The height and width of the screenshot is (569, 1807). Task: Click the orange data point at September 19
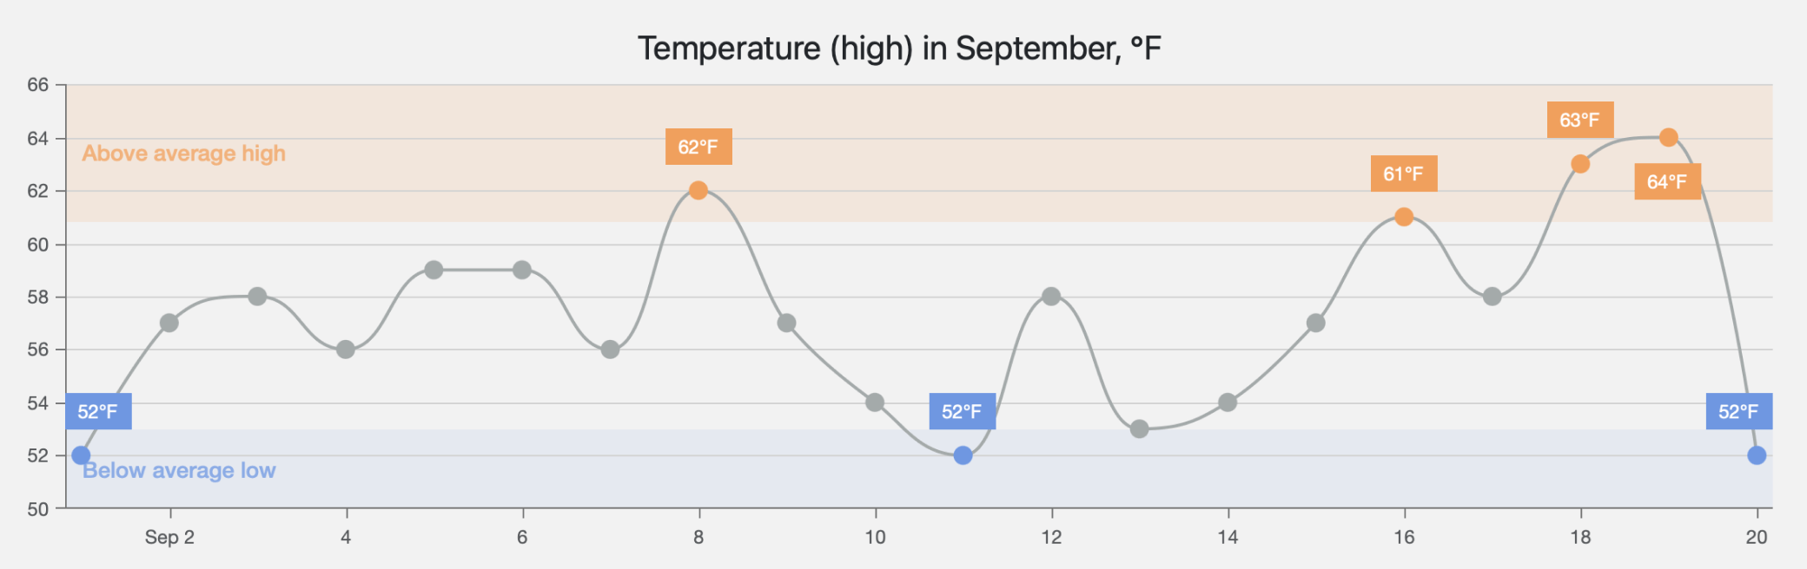point(1668,137)
